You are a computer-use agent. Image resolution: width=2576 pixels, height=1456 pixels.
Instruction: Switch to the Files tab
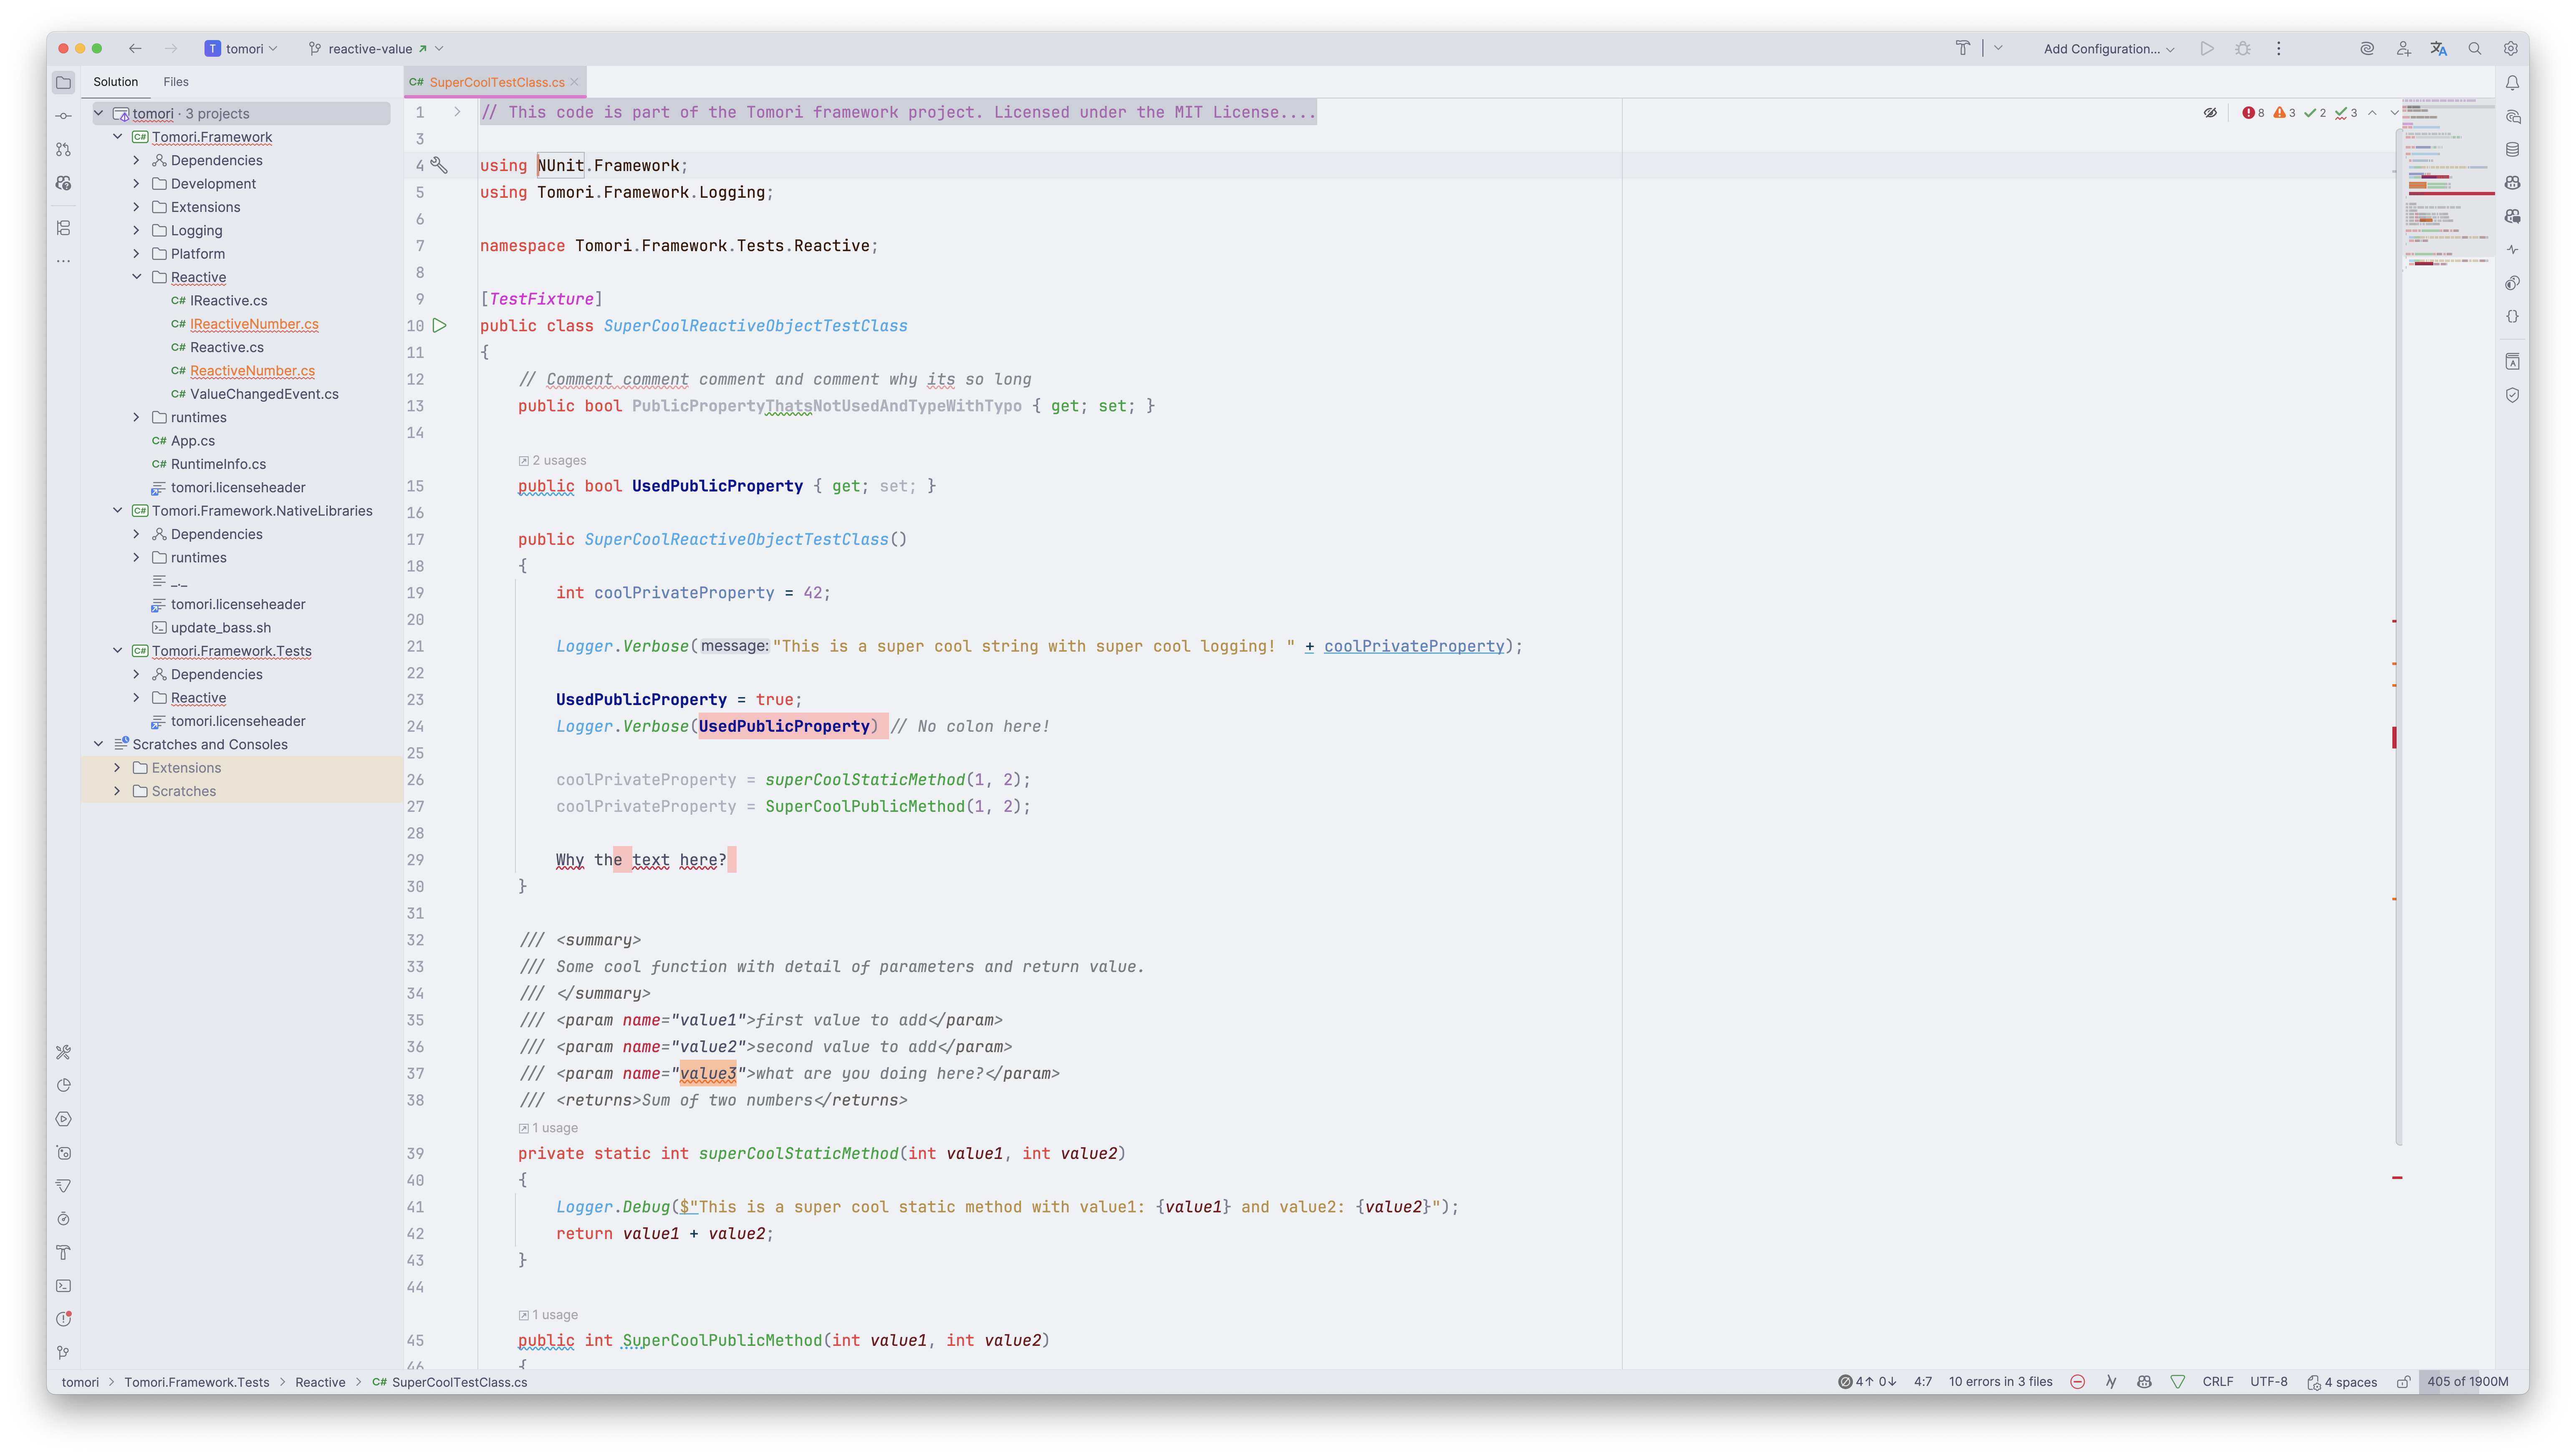[x=176, y=82]
